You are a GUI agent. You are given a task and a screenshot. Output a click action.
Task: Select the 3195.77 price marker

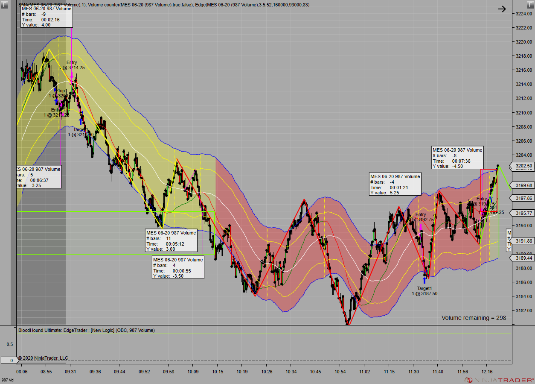[523, 213]
